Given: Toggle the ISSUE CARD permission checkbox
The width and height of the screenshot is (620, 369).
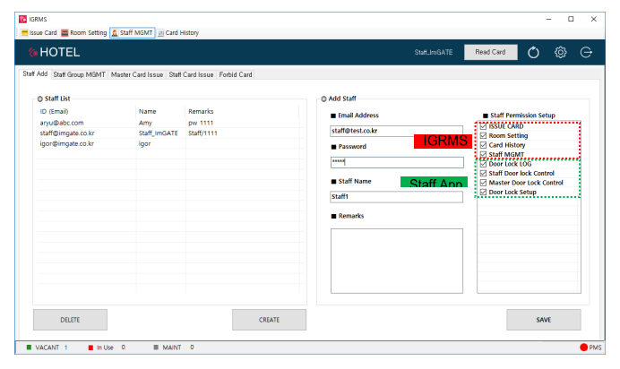Looking at the screenshot, I should point(483,126).
